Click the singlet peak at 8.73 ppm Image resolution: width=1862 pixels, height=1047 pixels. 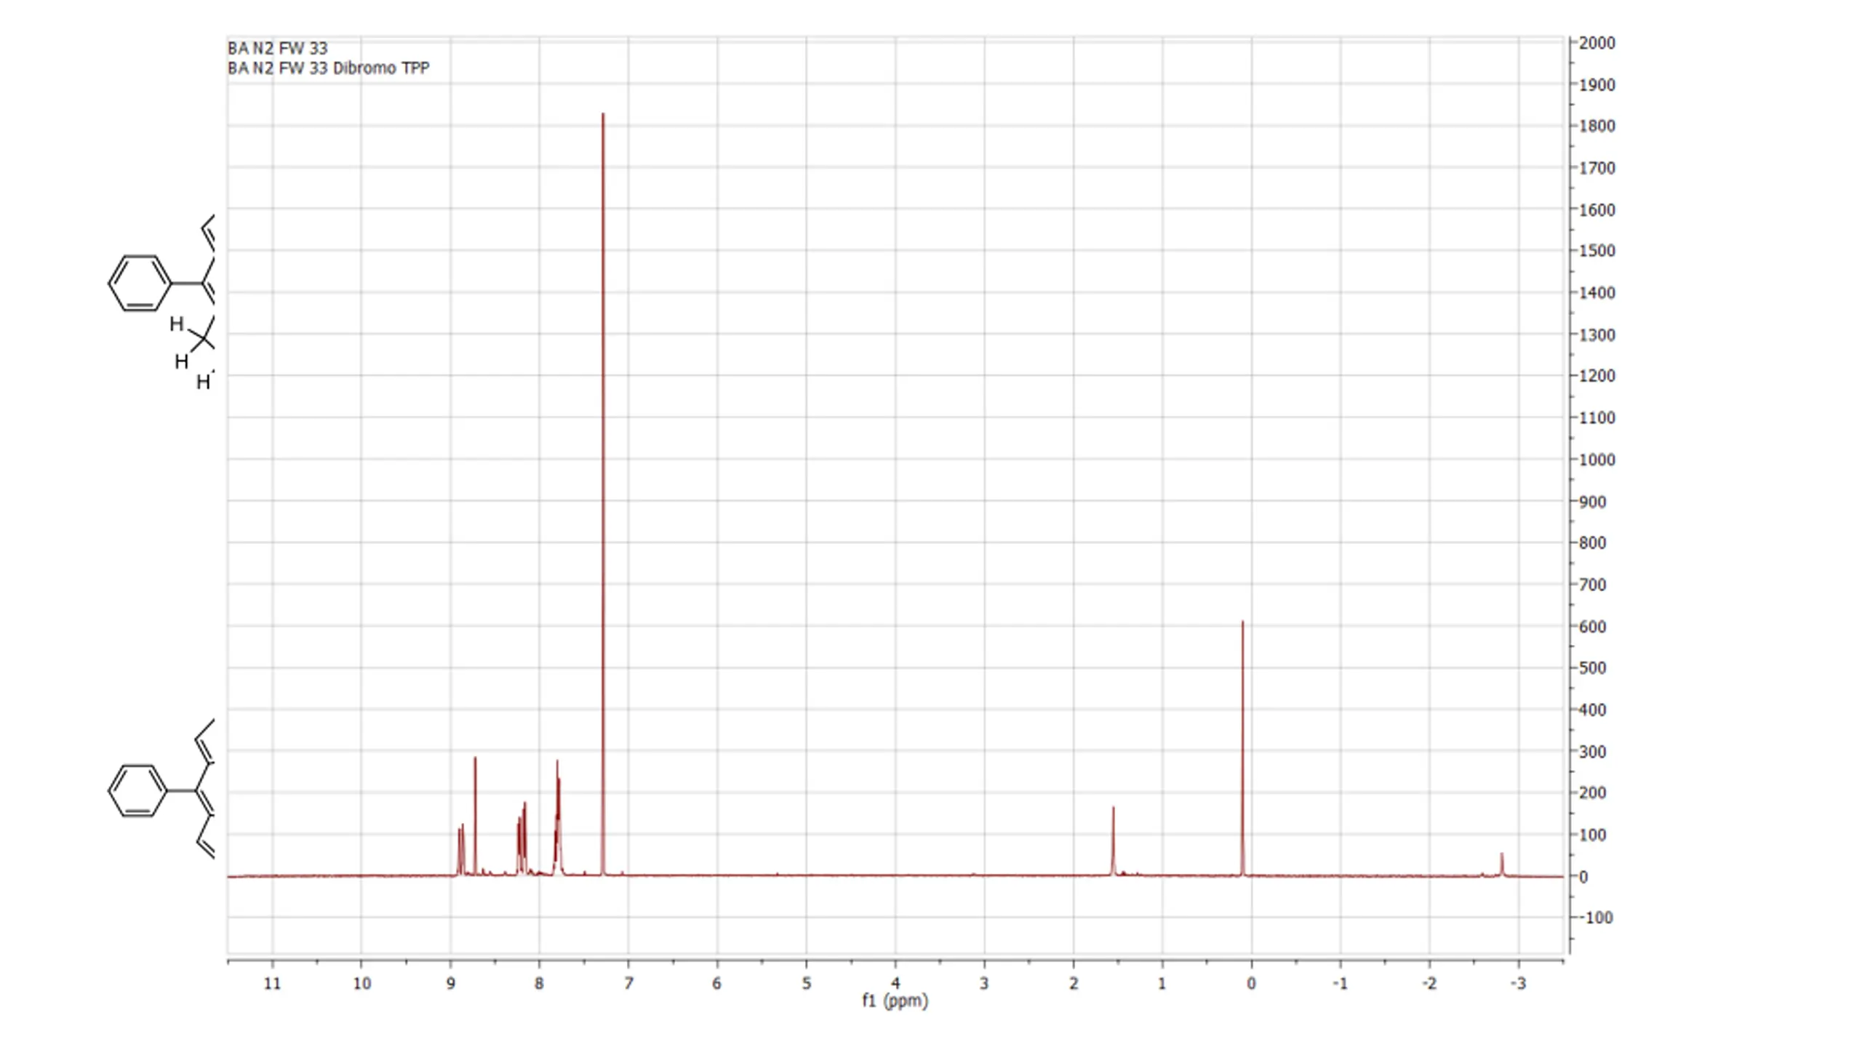click(x=475, y=816)
